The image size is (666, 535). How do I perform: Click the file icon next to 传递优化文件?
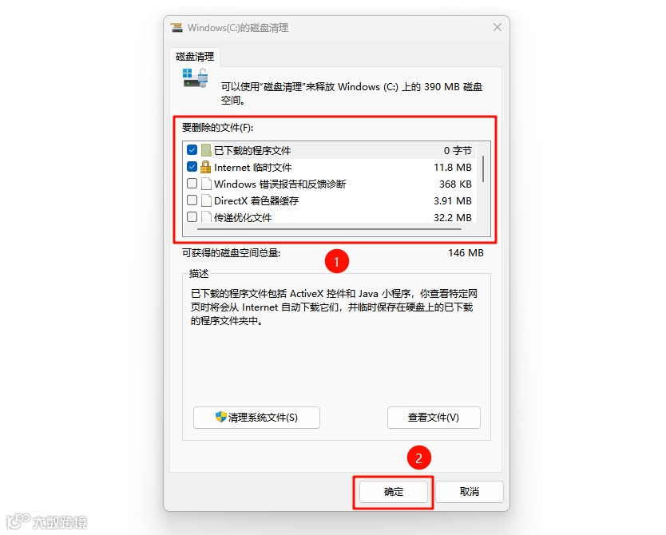(206, 217)
